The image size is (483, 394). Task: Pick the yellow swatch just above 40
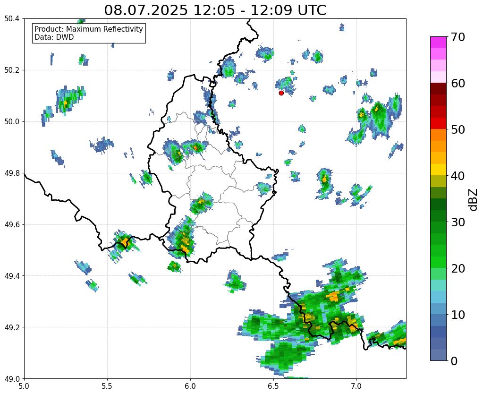[x=438, y=170]
